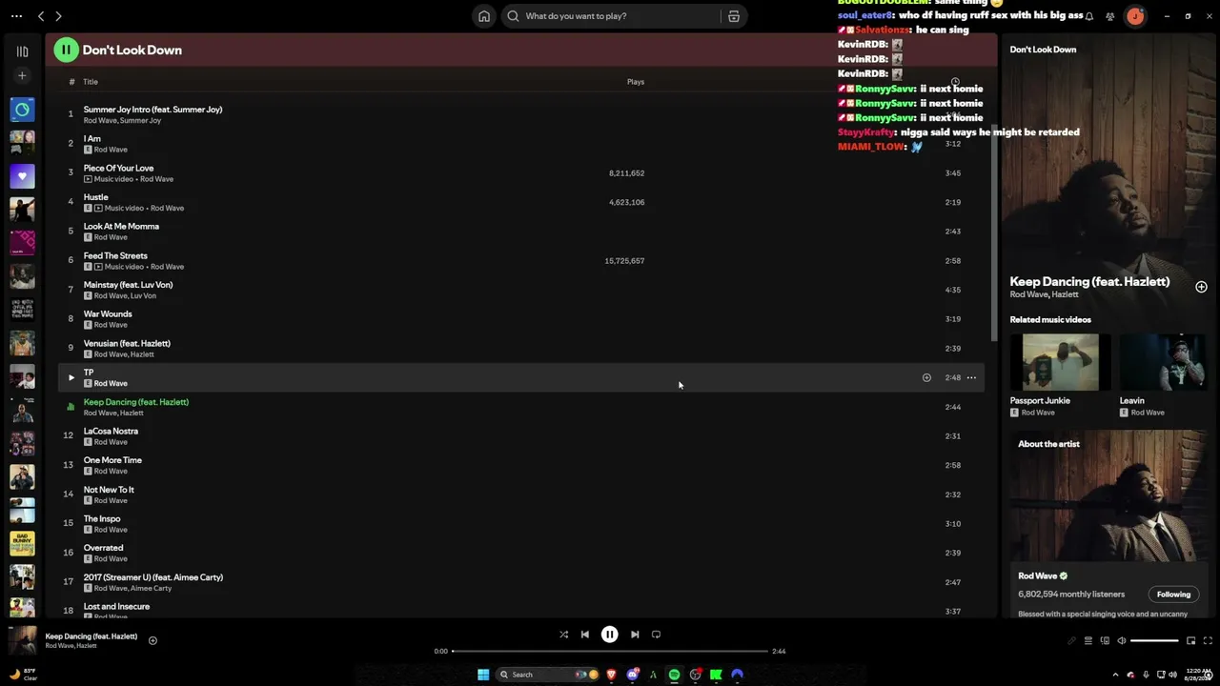
Task: Add Keep Dancing to Liked Songs in right panel
Action: [x=1201, y=287]
